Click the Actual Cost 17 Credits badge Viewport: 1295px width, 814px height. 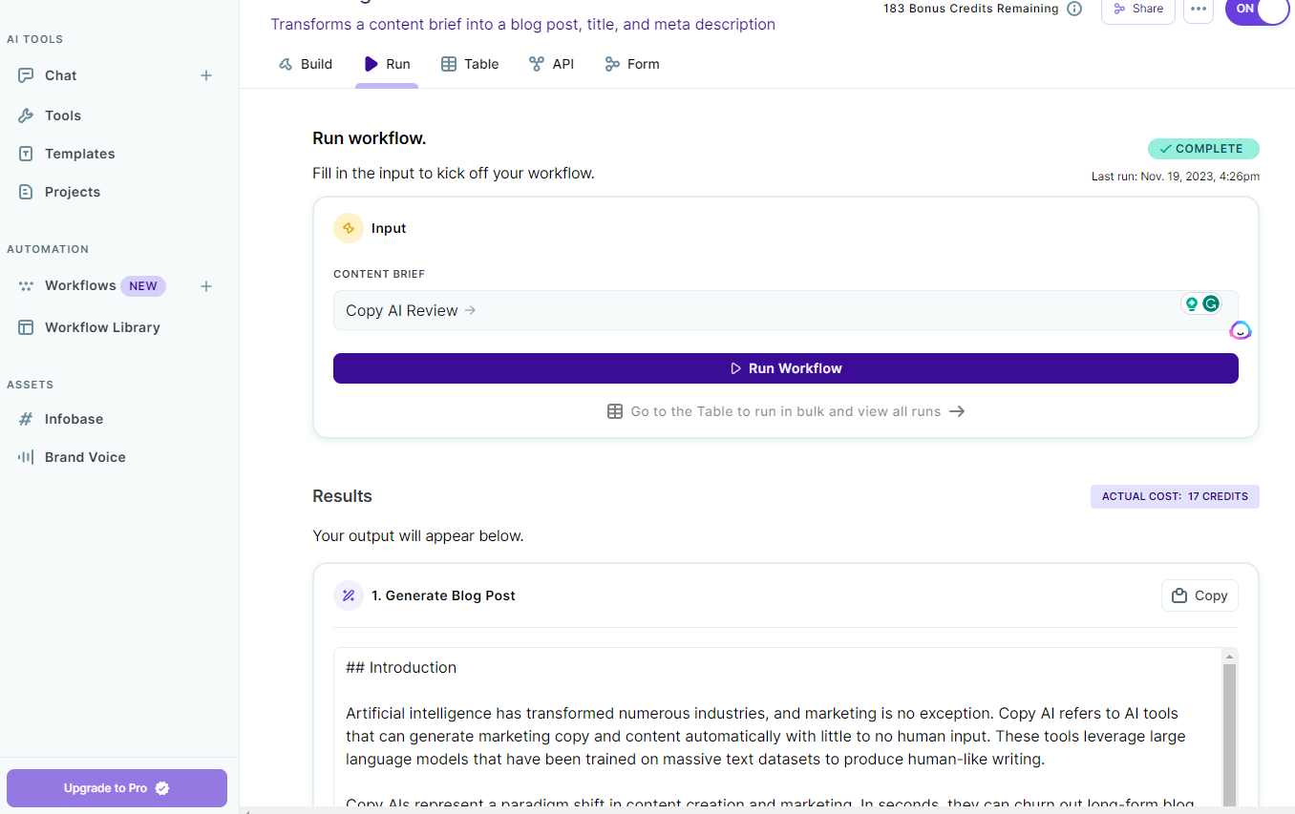[x=1175, y=496]
